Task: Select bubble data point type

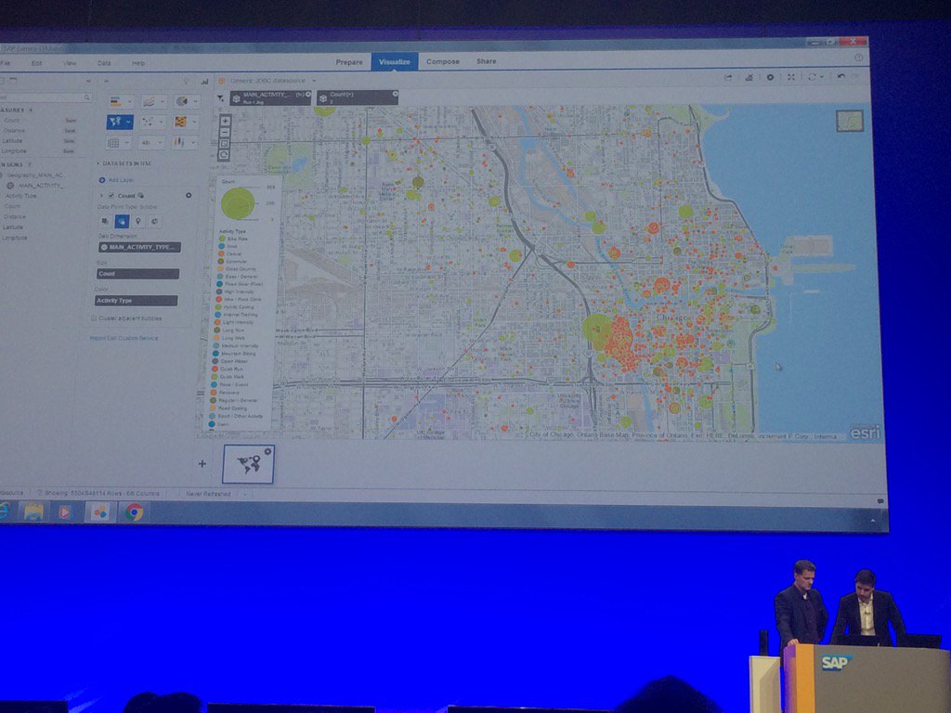Action: point(122,221)
